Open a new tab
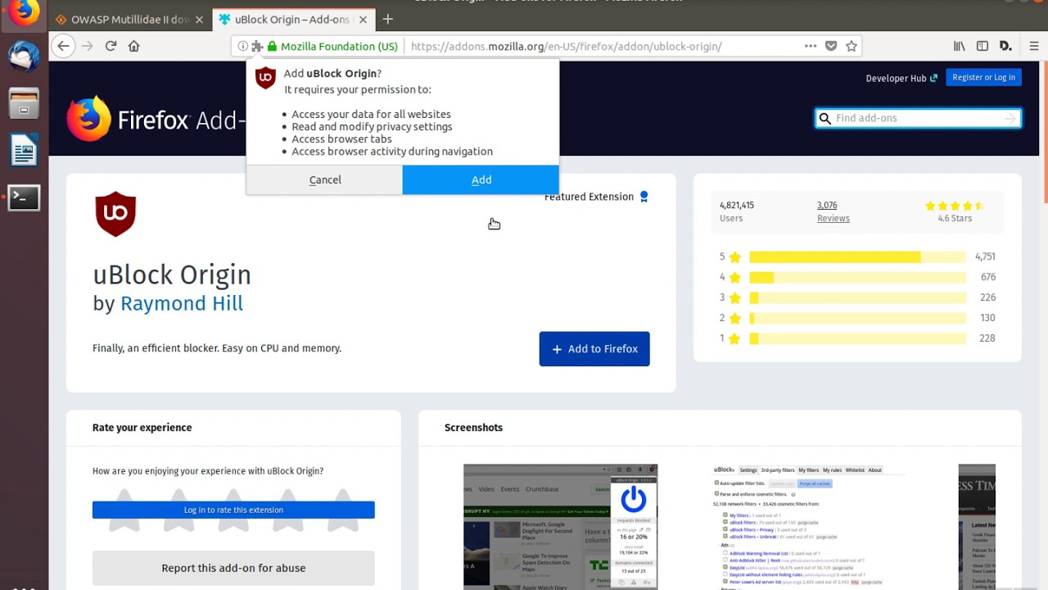 tap(388, 19)
